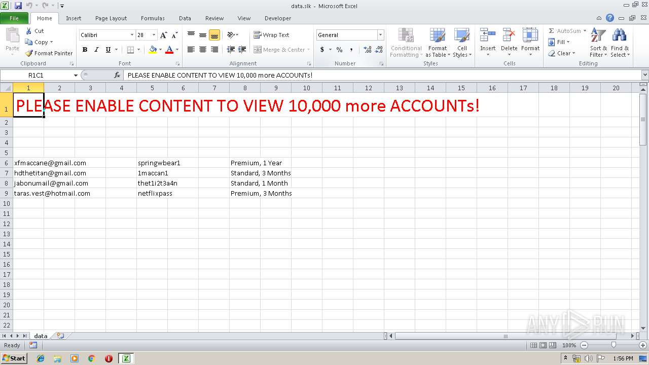Viewport: 649px width, 365px height.
Task: Expand the formula bar chevron
Action: tap(644, 75)
